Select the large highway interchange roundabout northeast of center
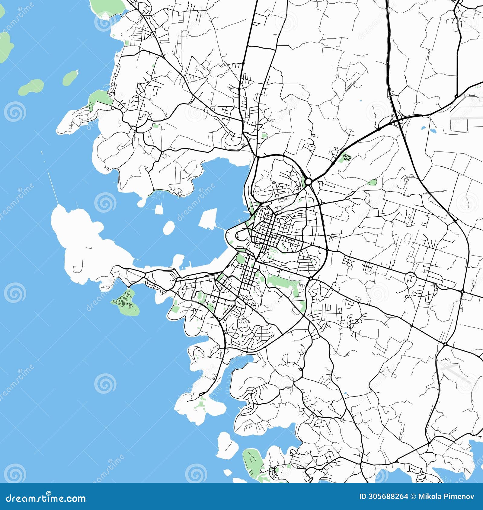The width and height of the screenshot is (483, 510). point(309,181)
